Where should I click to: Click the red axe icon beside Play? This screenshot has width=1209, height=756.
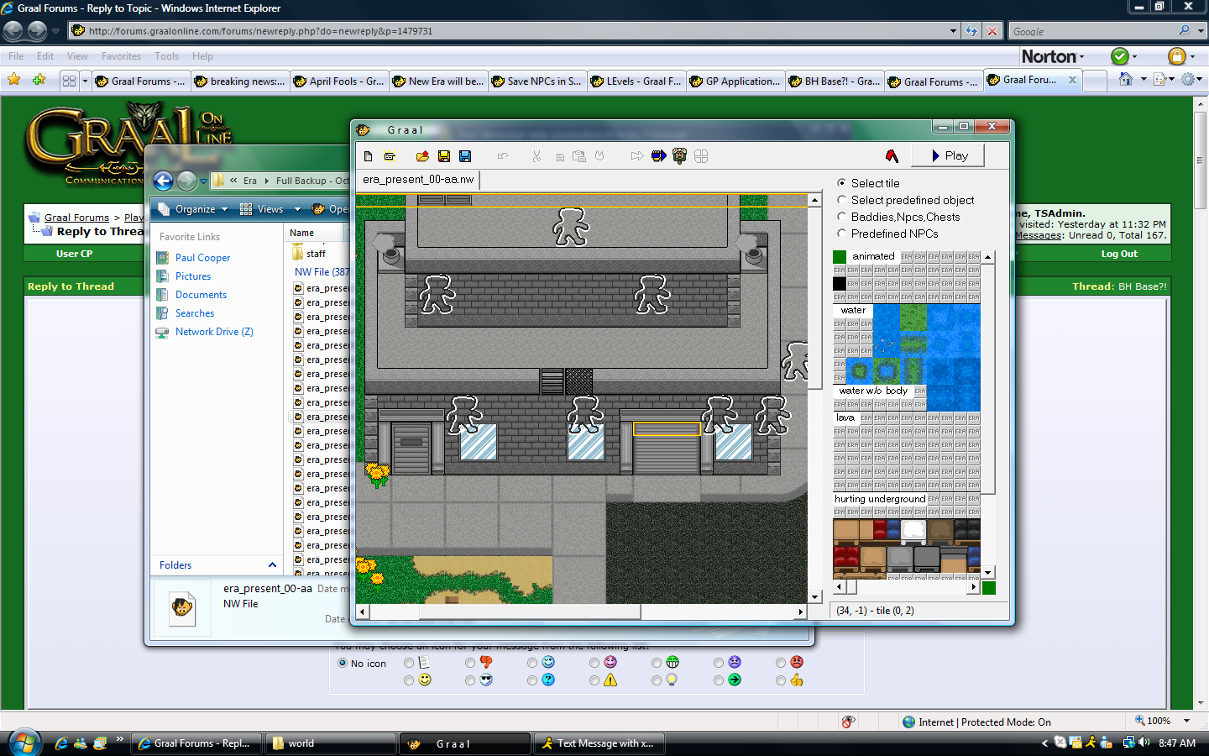click(x=892, y=156)
